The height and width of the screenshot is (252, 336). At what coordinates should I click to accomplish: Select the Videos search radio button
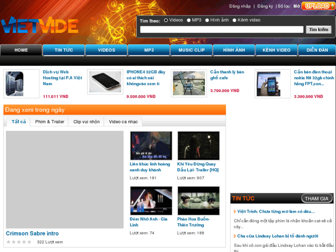click(166, 20)
